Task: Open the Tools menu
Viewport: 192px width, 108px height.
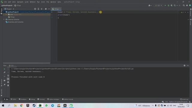Action: [x=43, y=2]
